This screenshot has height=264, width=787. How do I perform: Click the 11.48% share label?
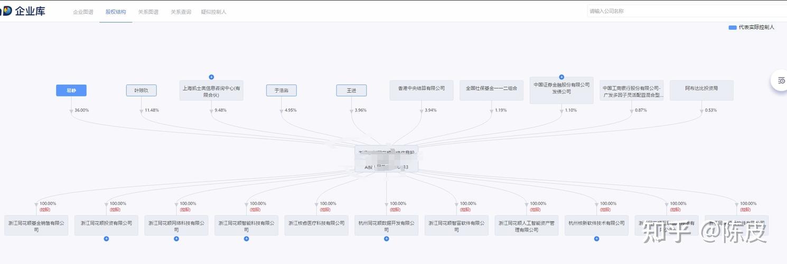152,110
